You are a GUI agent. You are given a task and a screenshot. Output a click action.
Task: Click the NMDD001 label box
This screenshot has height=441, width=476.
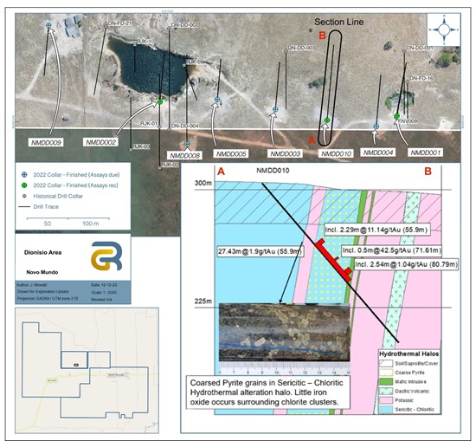click(425, 152)
